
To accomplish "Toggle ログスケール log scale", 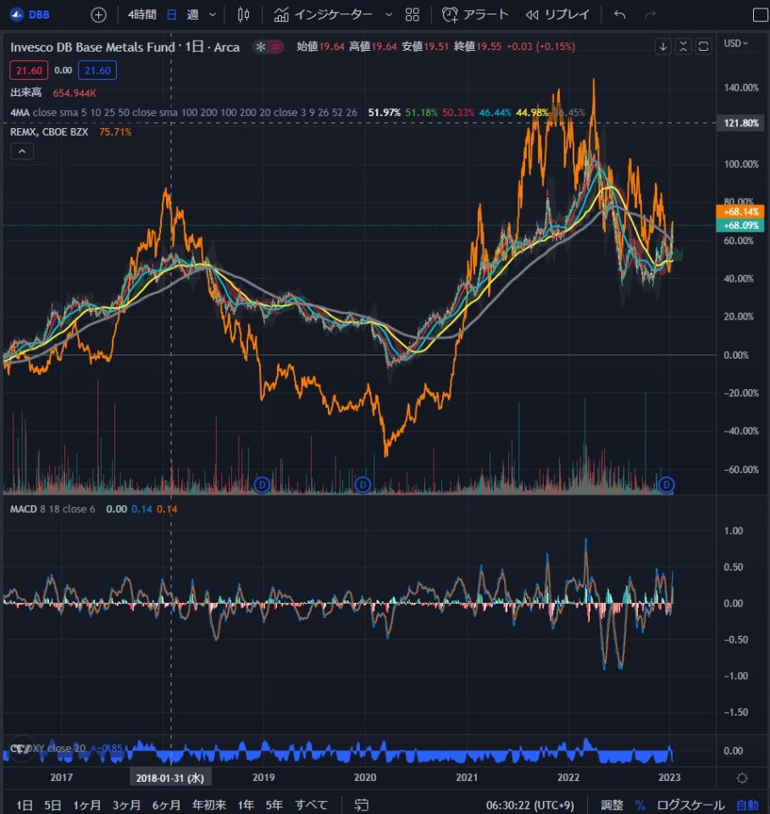I will [690, 806].
